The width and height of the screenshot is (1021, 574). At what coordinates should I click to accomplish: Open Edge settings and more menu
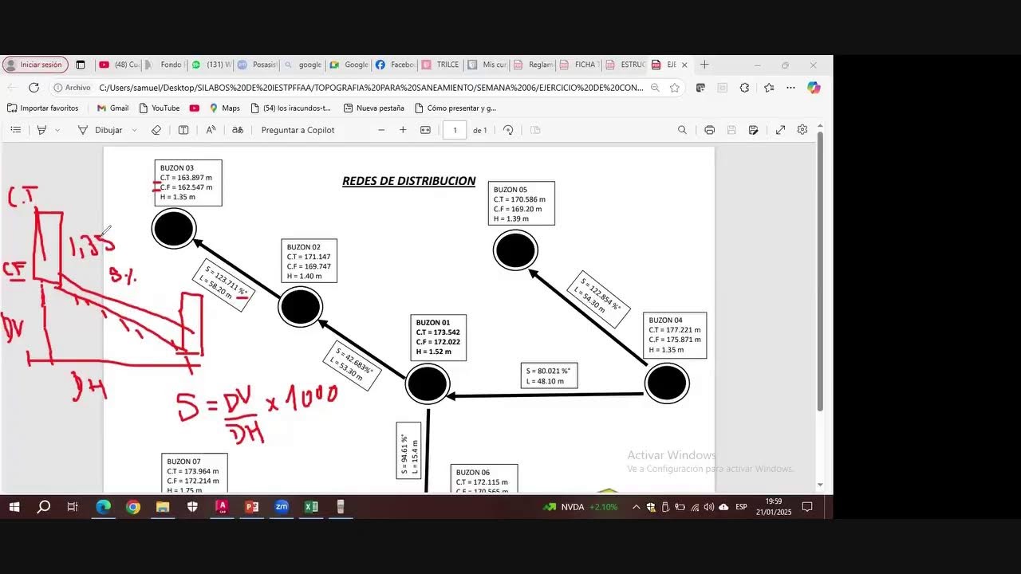[x=790, y=88]
